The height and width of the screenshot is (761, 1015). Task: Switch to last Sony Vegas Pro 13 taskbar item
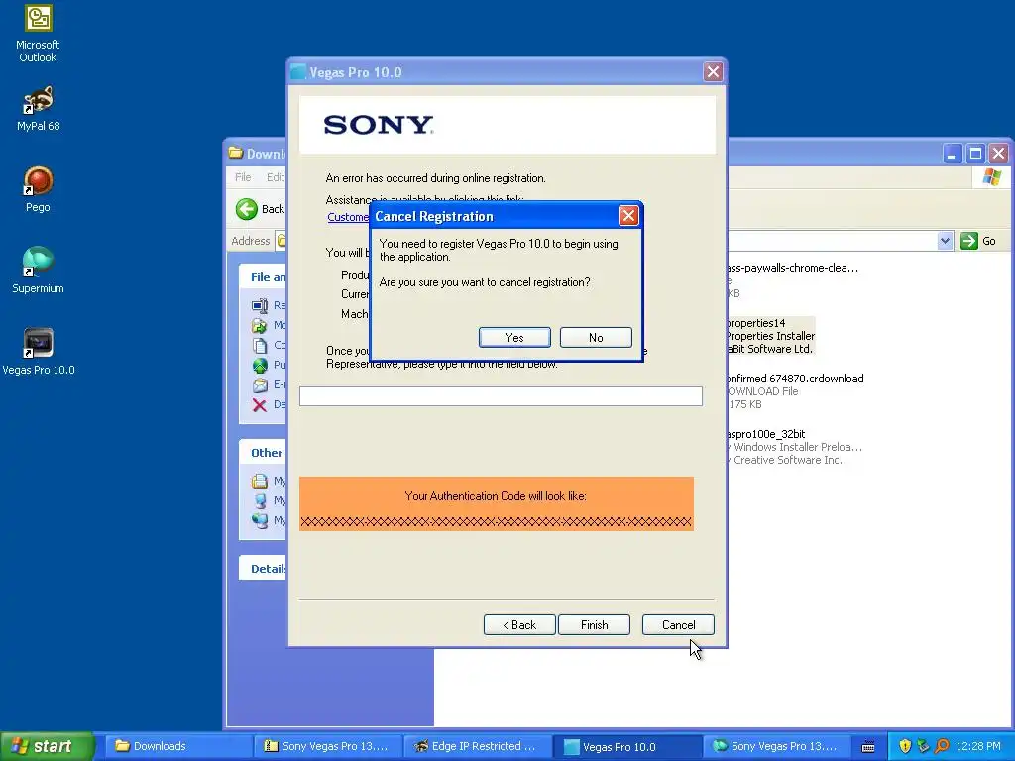[777, 746]
